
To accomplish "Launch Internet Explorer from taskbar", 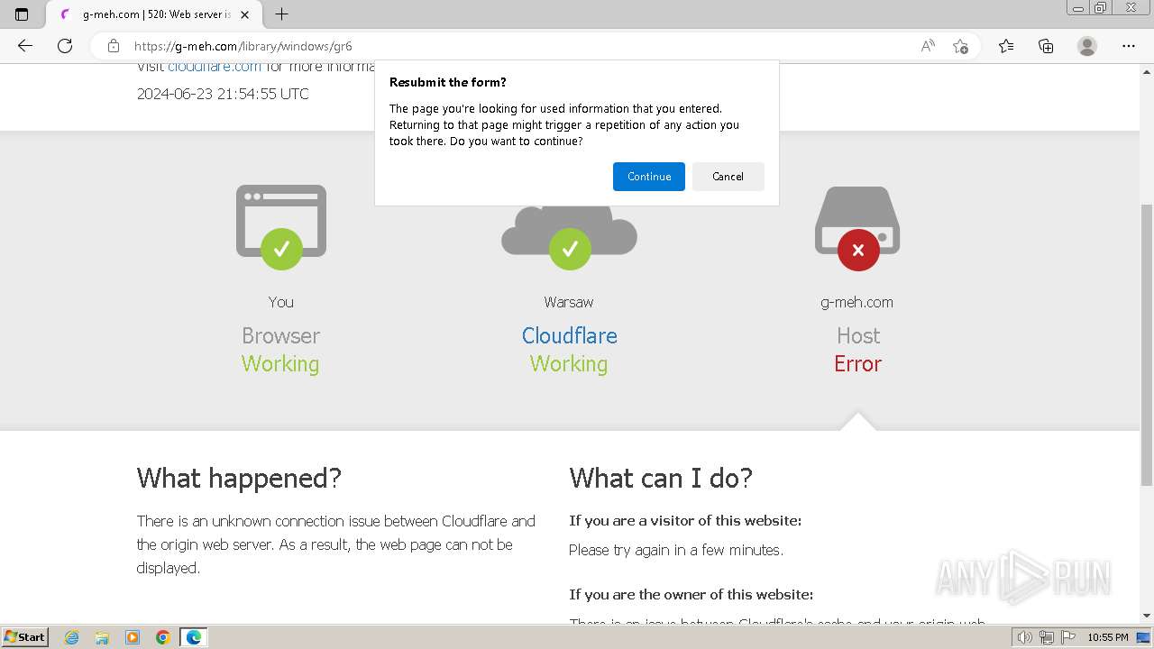I will [x=72, y=637].
